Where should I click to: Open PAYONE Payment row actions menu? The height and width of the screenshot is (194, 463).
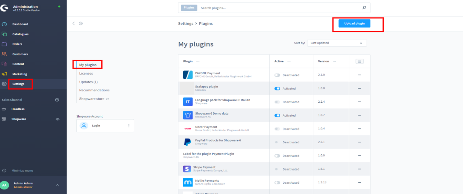point(359,75)
